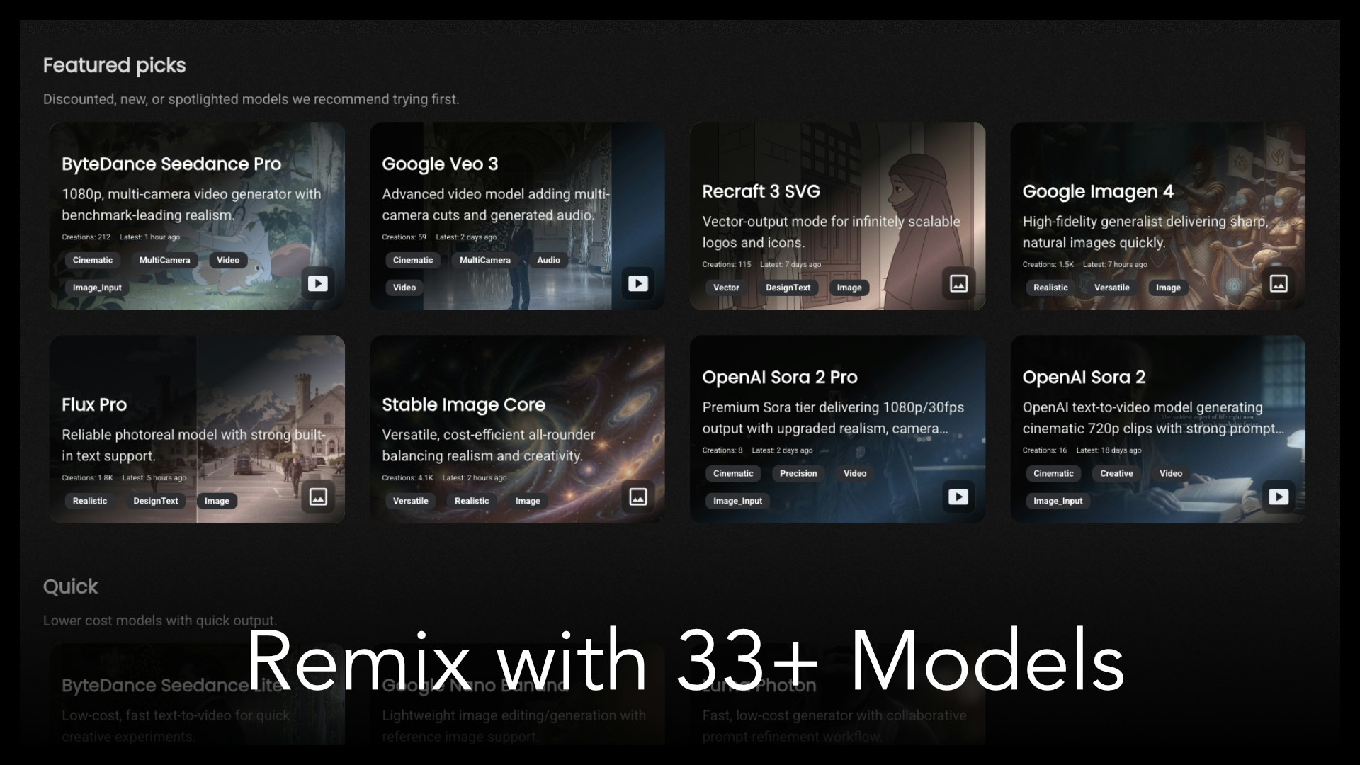1360x765 pixels.
Task: Click image icon on Recraft 3 SVG card
Action: point(958,283)
